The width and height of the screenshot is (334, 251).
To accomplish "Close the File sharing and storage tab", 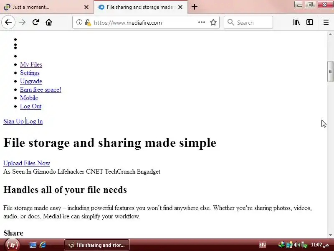I will pyautogui.click(x=180, y=7).
